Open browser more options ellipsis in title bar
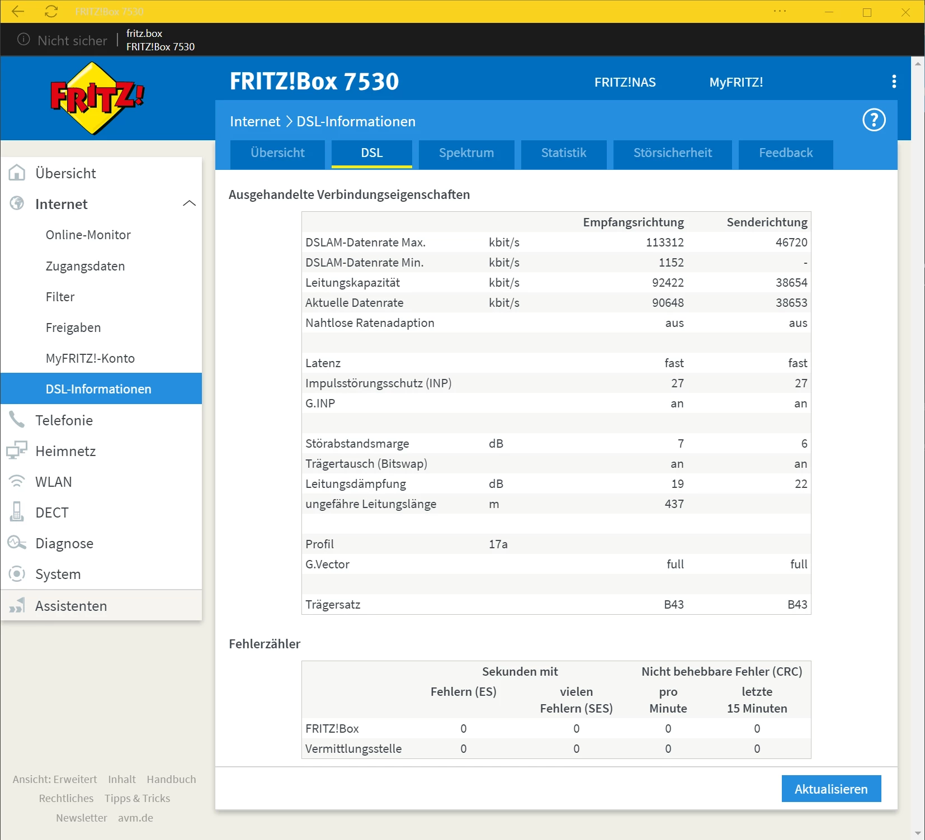This screenshot has height=840, width=925. coord(780,11)
